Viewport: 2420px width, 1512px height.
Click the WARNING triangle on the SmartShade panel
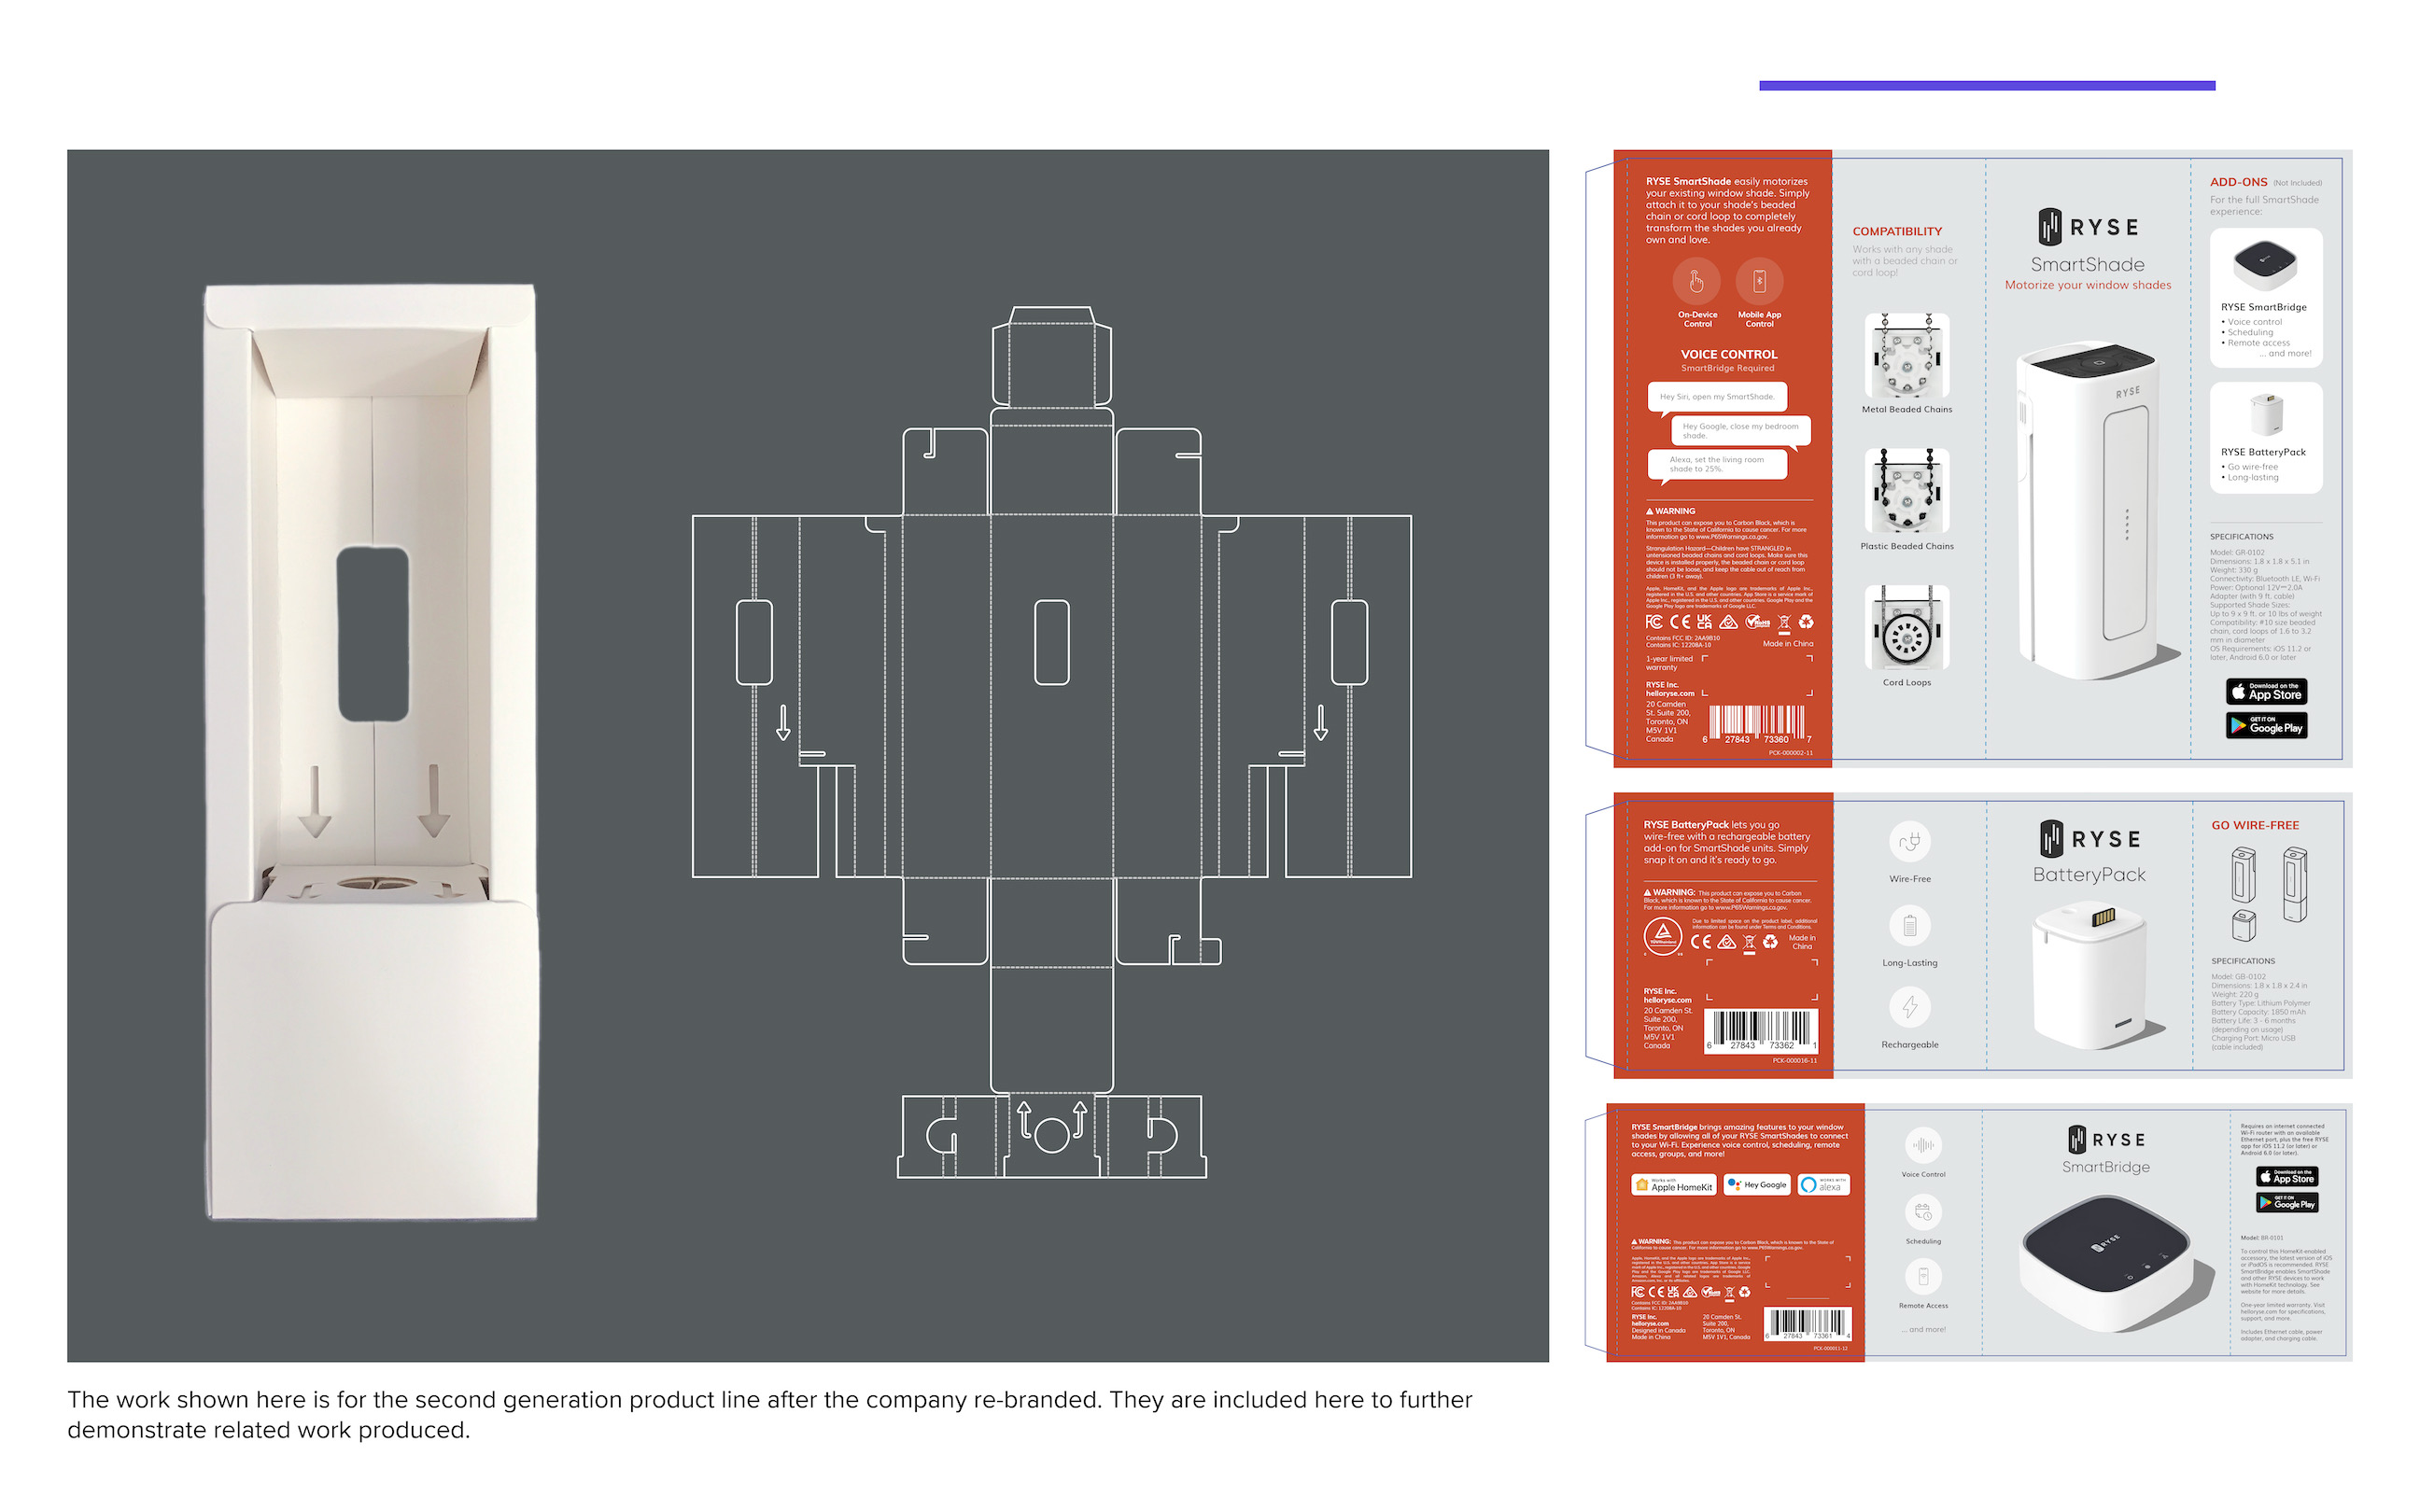pyautogui.click(x=1650, y=511)
